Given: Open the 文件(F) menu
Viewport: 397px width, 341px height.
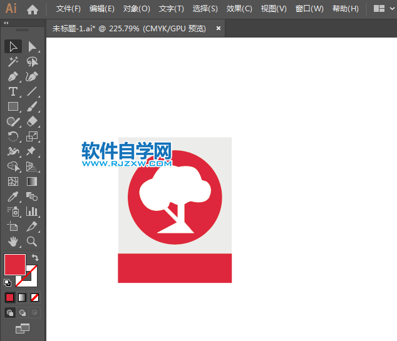Looking at the screenshot, I should pyautogui.click(x=68, y=9).
